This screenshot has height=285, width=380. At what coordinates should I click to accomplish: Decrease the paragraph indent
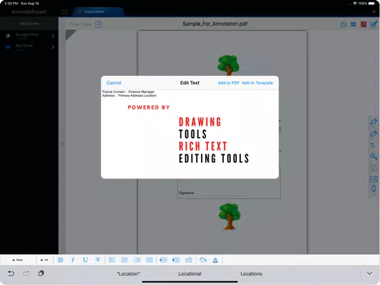pyautogui.click(x=163, y=260)
